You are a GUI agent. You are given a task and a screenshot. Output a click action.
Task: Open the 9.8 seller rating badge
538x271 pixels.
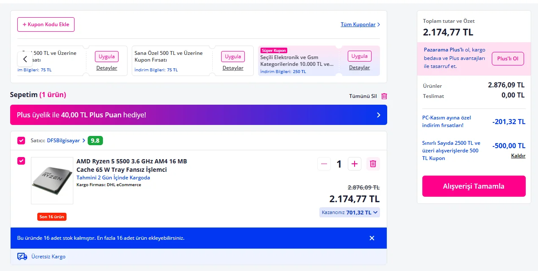[95, 141]
